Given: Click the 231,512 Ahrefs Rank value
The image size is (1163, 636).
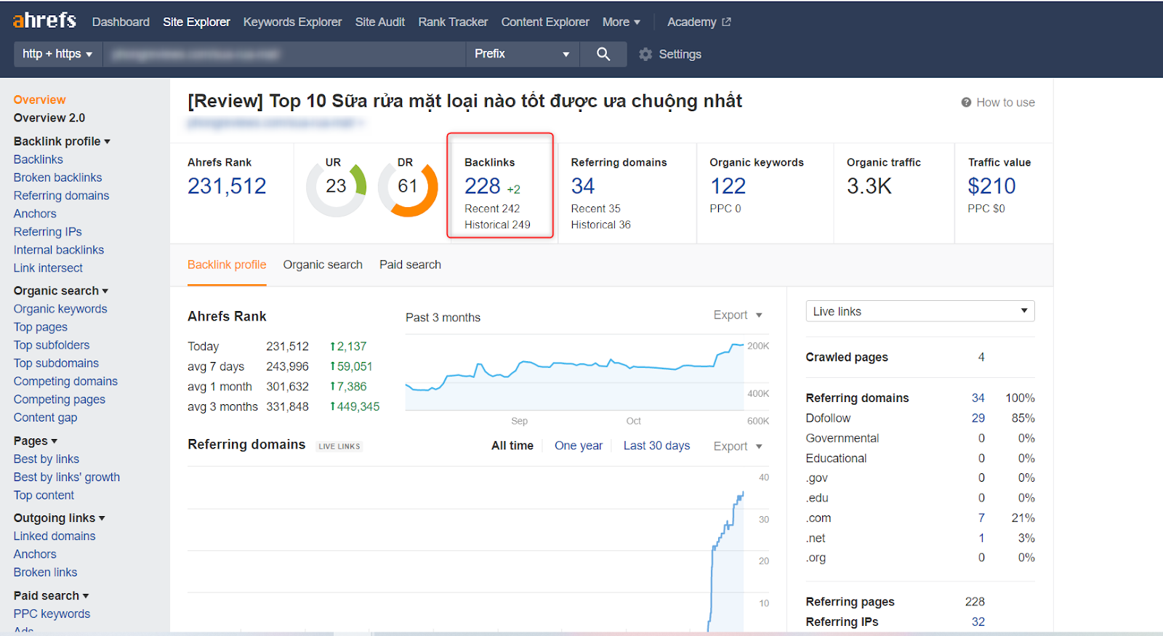Looking at the screenshot, I should (227, 187).
